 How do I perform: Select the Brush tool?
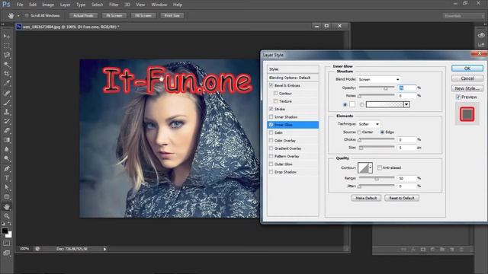(x=7, y=103)
